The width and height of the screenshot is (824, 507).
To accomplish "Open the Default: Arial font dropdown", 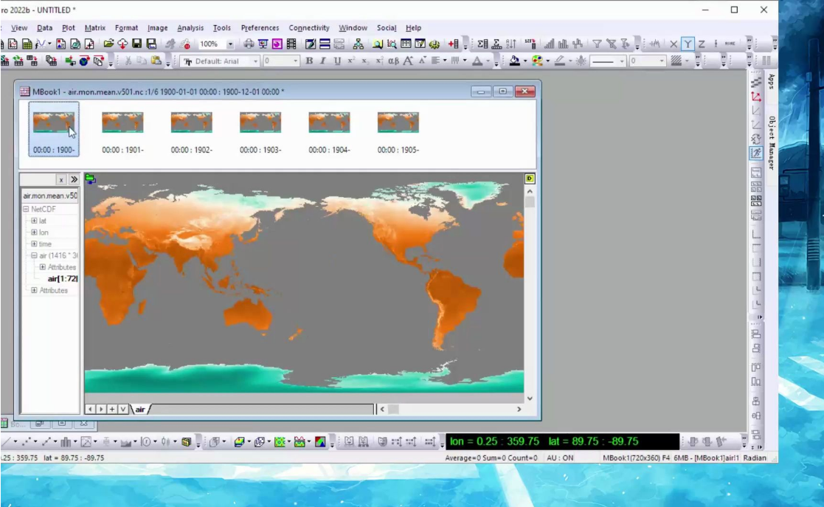I will coord(256,61).
